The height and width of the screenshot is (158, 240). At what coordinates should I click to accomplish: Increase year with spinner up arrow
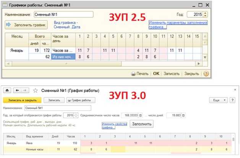205,13
